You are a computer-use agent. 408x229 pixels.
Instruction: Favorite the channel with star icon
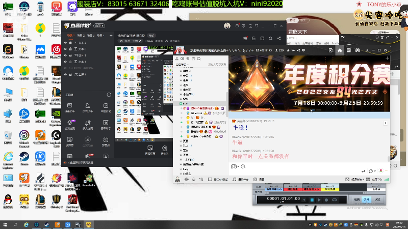(288, 50)
